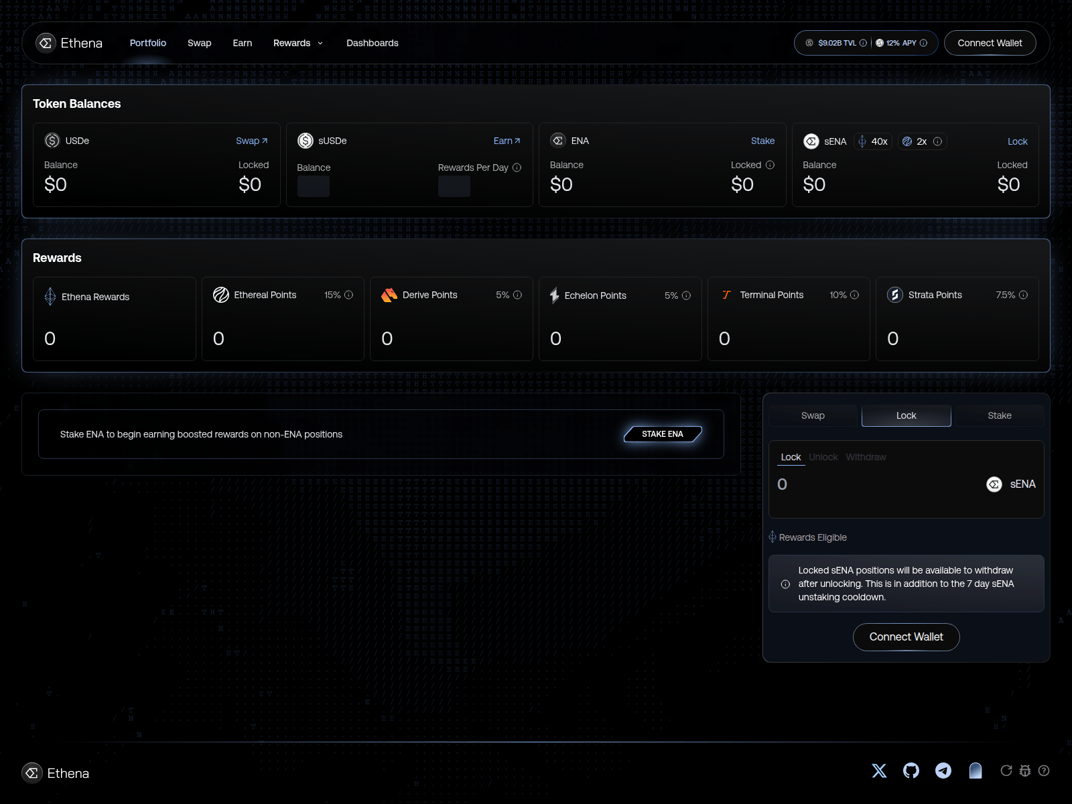Click the Derive Points logo icon
The width and height of the screenshot is (1072, 804).
pyautogui.click(x=389, y=295)
